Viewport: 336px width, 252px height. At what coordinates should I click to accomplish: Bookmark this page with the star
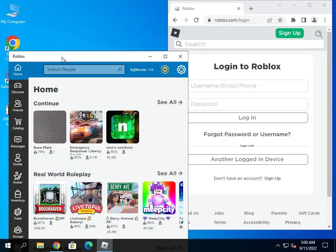point(280,20)
